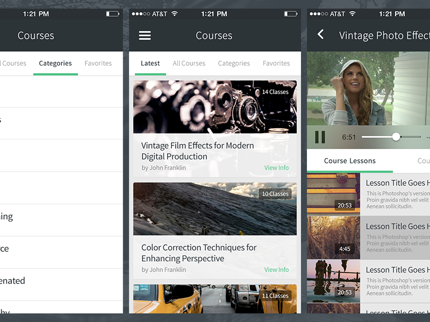
Task: Click Wi-Fi icon in middle screen status bar
Action: (174, 14)
